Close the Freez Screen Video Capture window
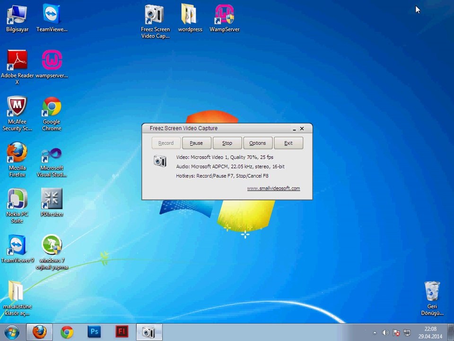Screen dimensions: 454x341 (x=302, y=128)
